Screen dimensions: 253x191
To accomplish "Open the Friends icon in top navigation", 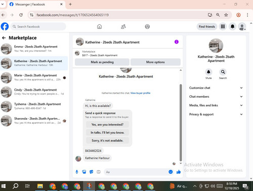I will (x=123, y=26).
